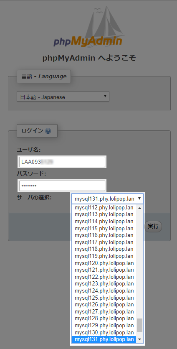This screenshot has height=349, width=177.
Task: Select mysql119.phy.lolipop.lan server entry
Action: [x=104, y=256]
